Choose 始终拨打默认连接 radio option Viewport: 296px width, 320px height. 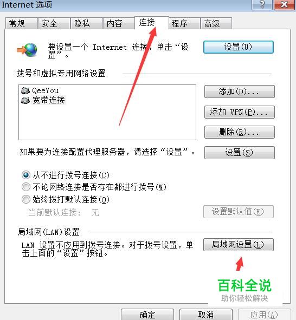point(26,199)
